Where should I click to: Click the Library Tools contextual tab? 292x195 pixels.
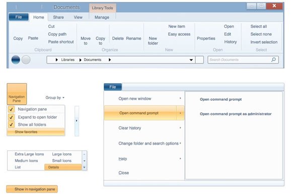point(102,8)
